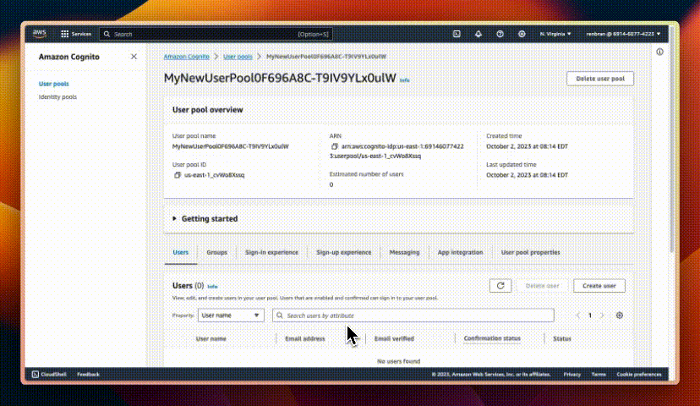
Task: Click the top navigation search field
Action: (216, 34)
